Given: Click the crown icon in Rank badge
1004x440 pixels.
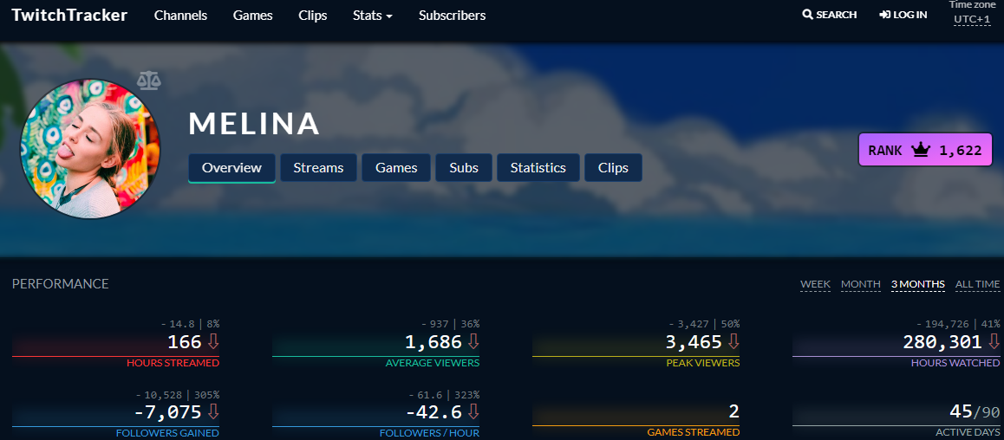Looking at the screenshot, I should pos(920,151).
